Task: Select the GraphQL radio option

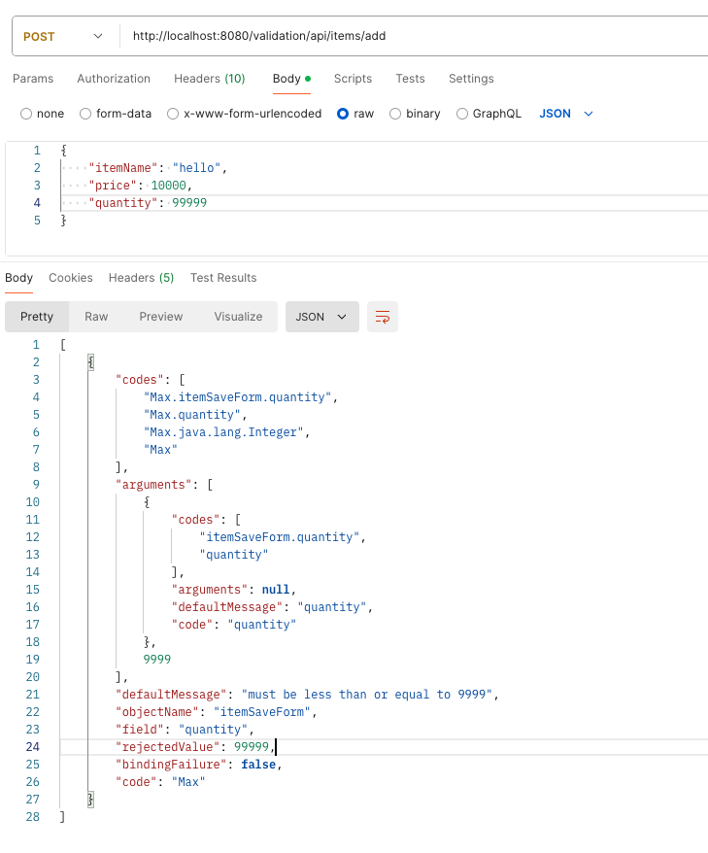Action: [x=462, y=114]
